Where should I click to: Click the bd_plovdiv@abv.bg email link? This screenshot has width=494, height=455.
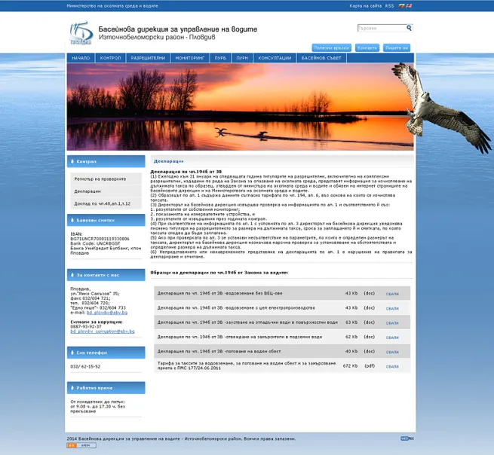(x=107, y=313)
